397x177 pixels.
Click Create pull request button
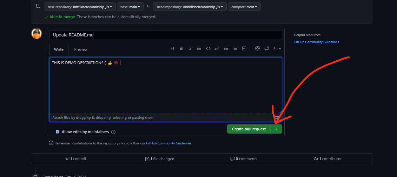pos(249,129)
